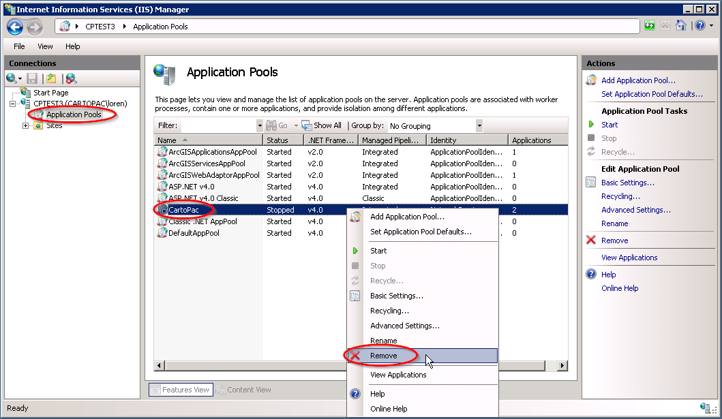722x419 pixels.
Task: Click Online Help link in Actions pane
Action: point(620,288)
